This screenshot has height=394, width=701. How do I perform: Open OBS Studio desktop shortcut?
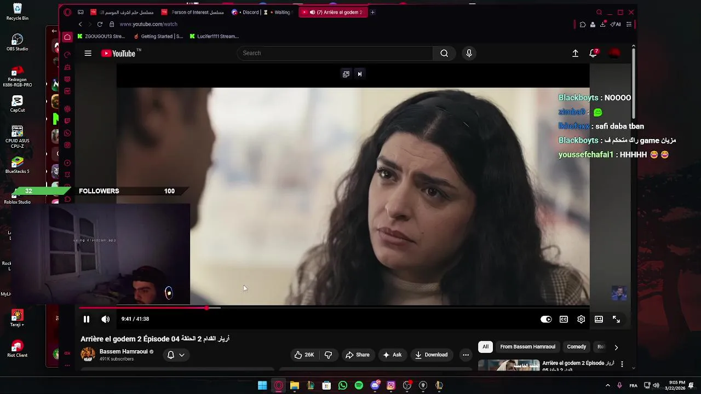17,42
